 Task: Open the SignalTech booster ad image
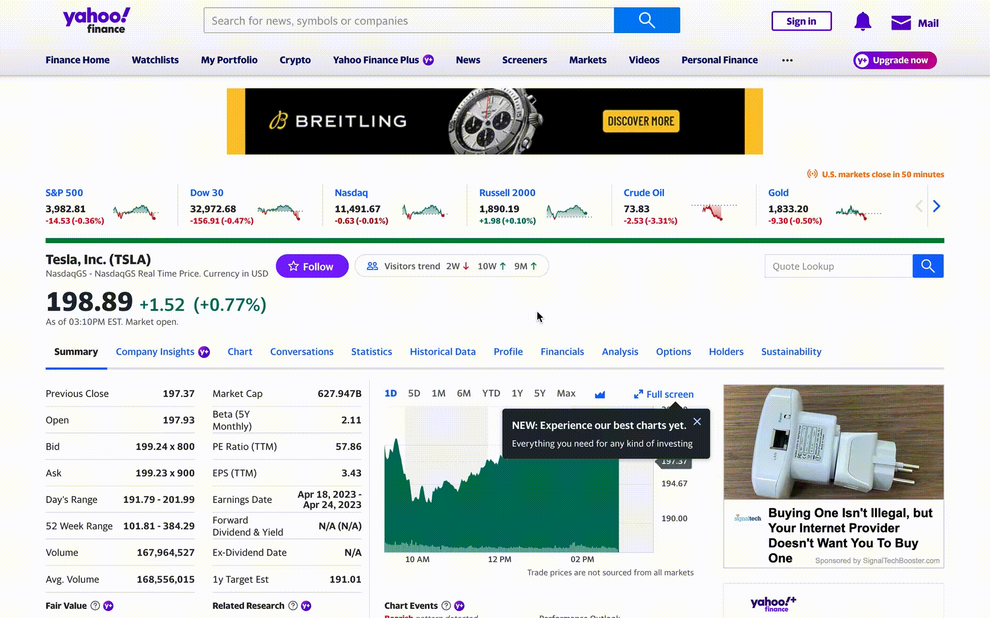coord(834,442)
